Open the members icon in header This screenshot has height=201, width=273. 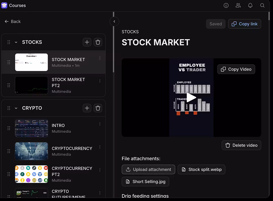coord(238,5)
